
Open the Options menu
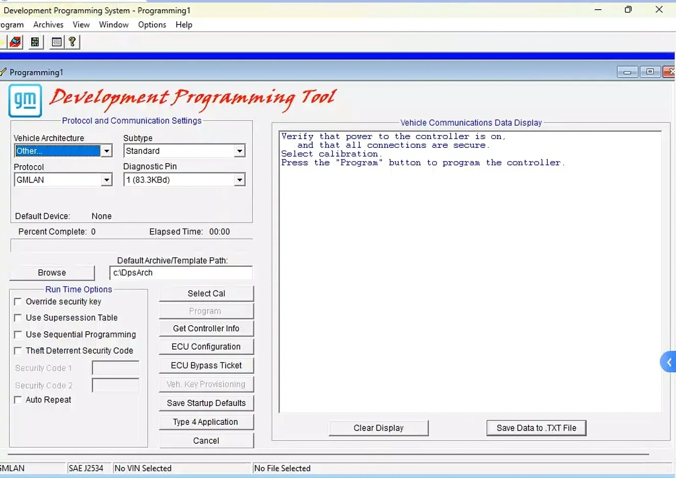(152, 25)
